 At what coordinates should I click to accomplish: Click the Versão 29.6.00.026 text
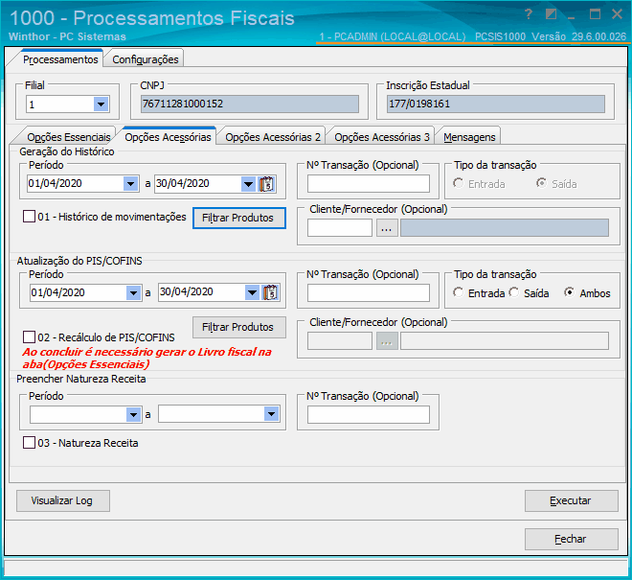pos(578,36)
